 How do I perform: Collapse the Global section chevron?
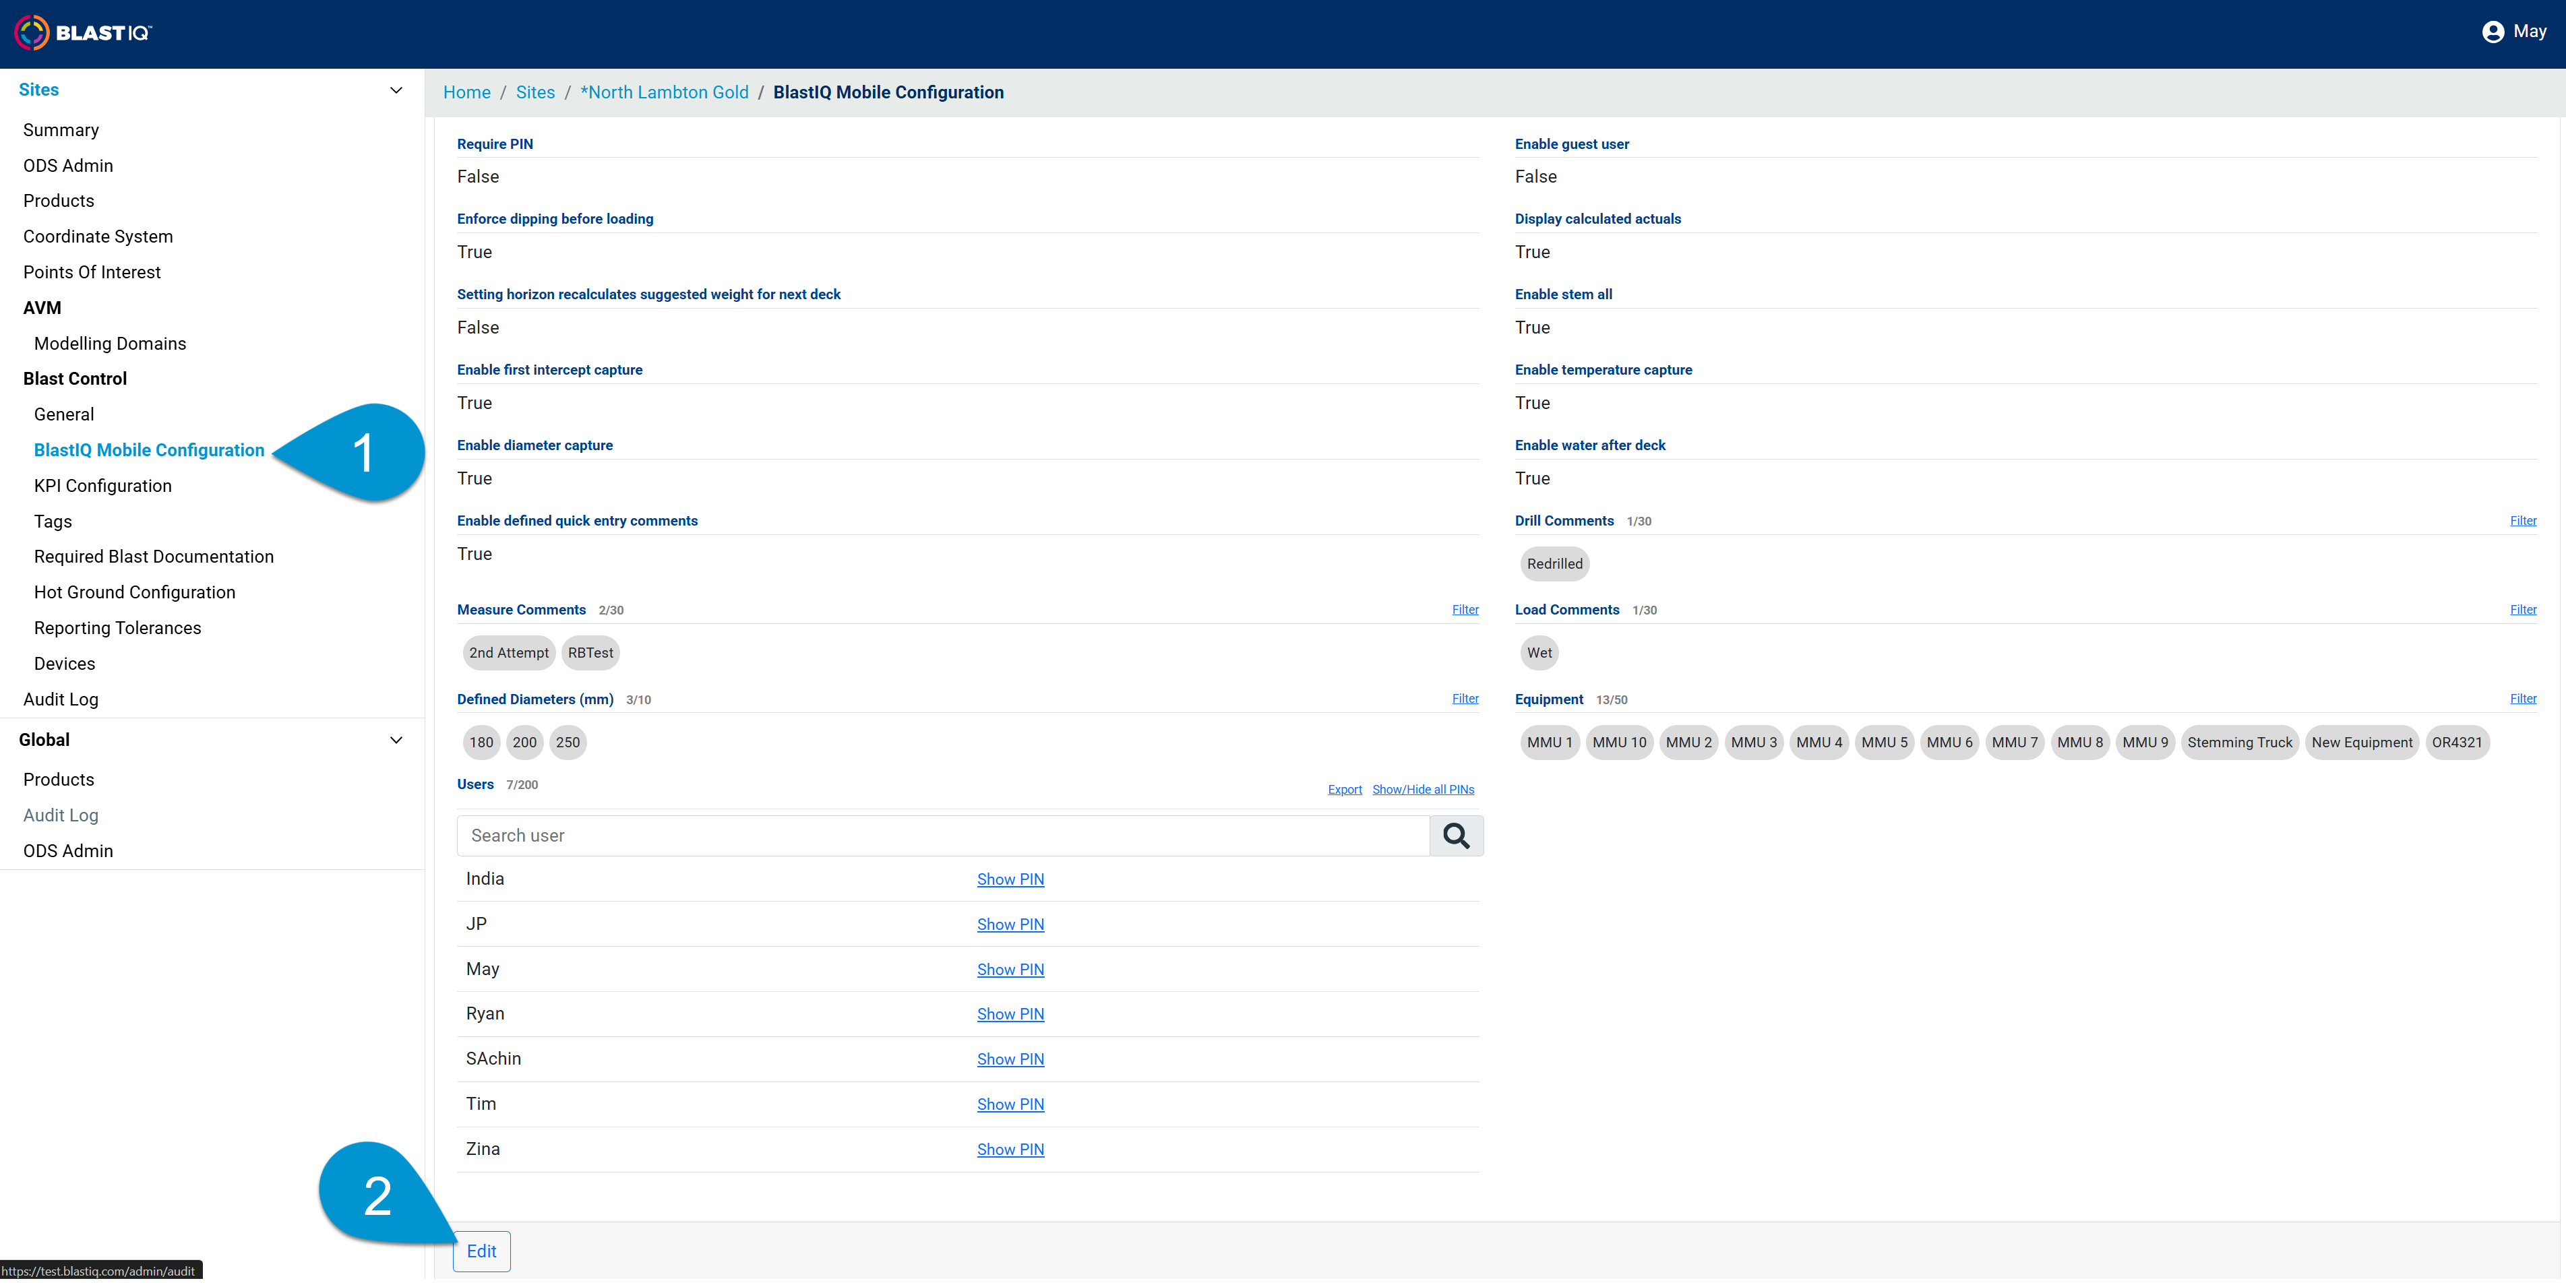coord(396,740)
